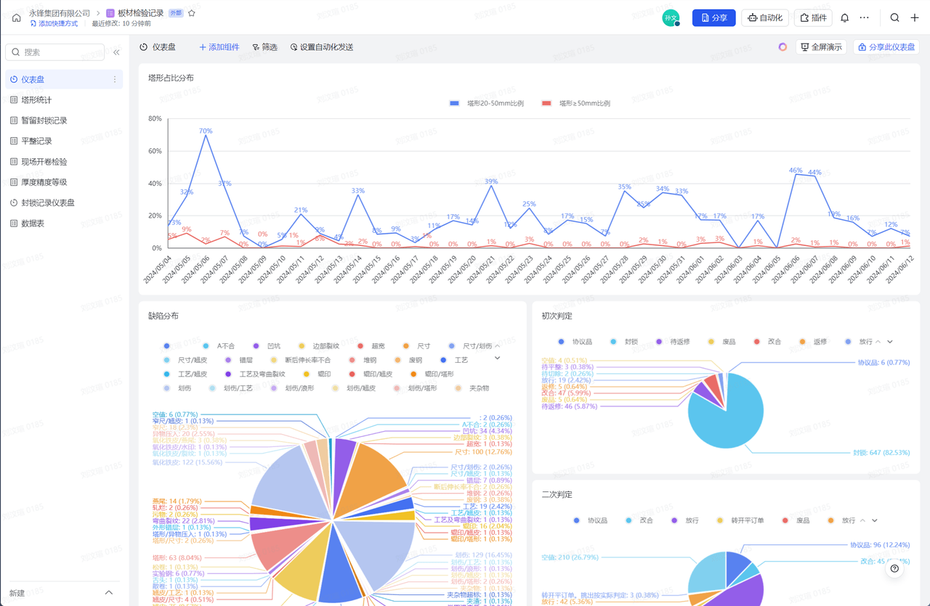Click the home icon in top bar
The width and height of the screenshot is (930, 606).
(17, 18)
